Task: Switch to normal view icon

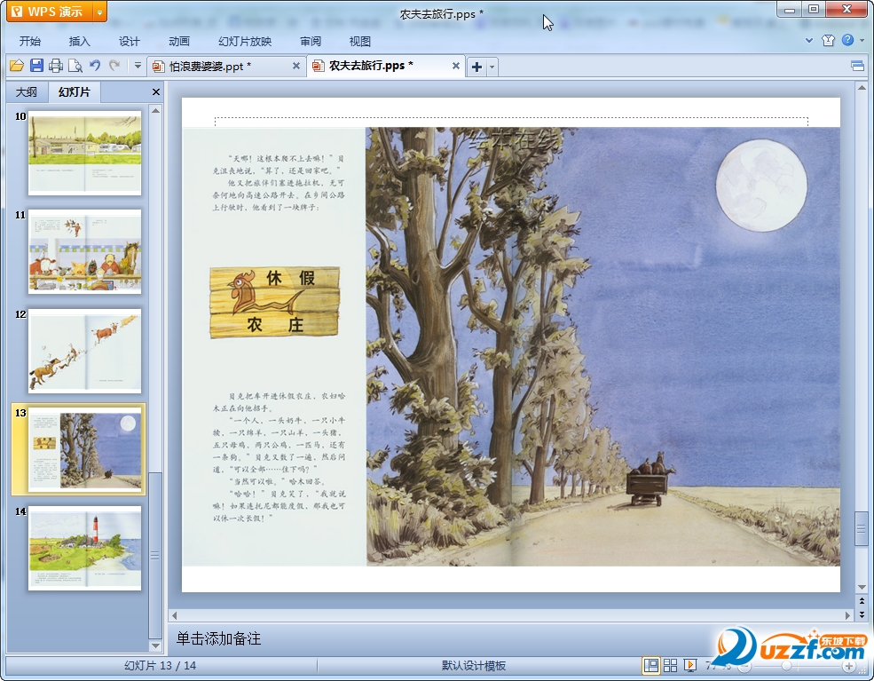Action: click(x=650, y=665)
